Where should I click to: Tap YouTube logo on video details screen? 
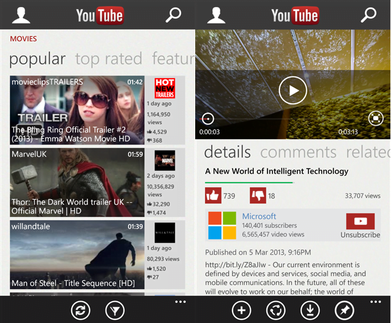click(x=295, y=15)
